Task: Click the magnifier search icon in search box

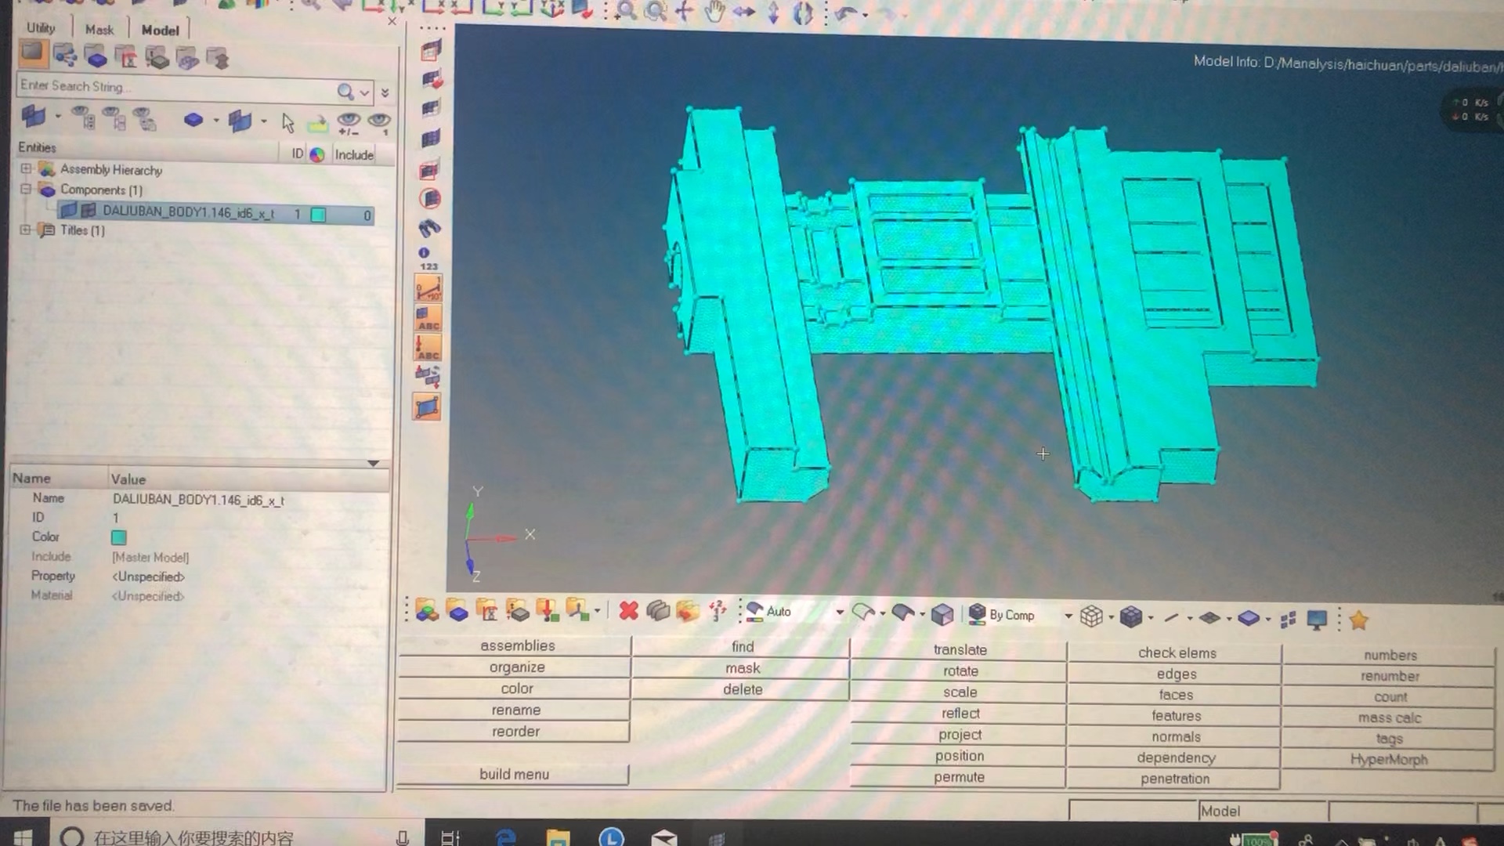Action: coord(345,92)
